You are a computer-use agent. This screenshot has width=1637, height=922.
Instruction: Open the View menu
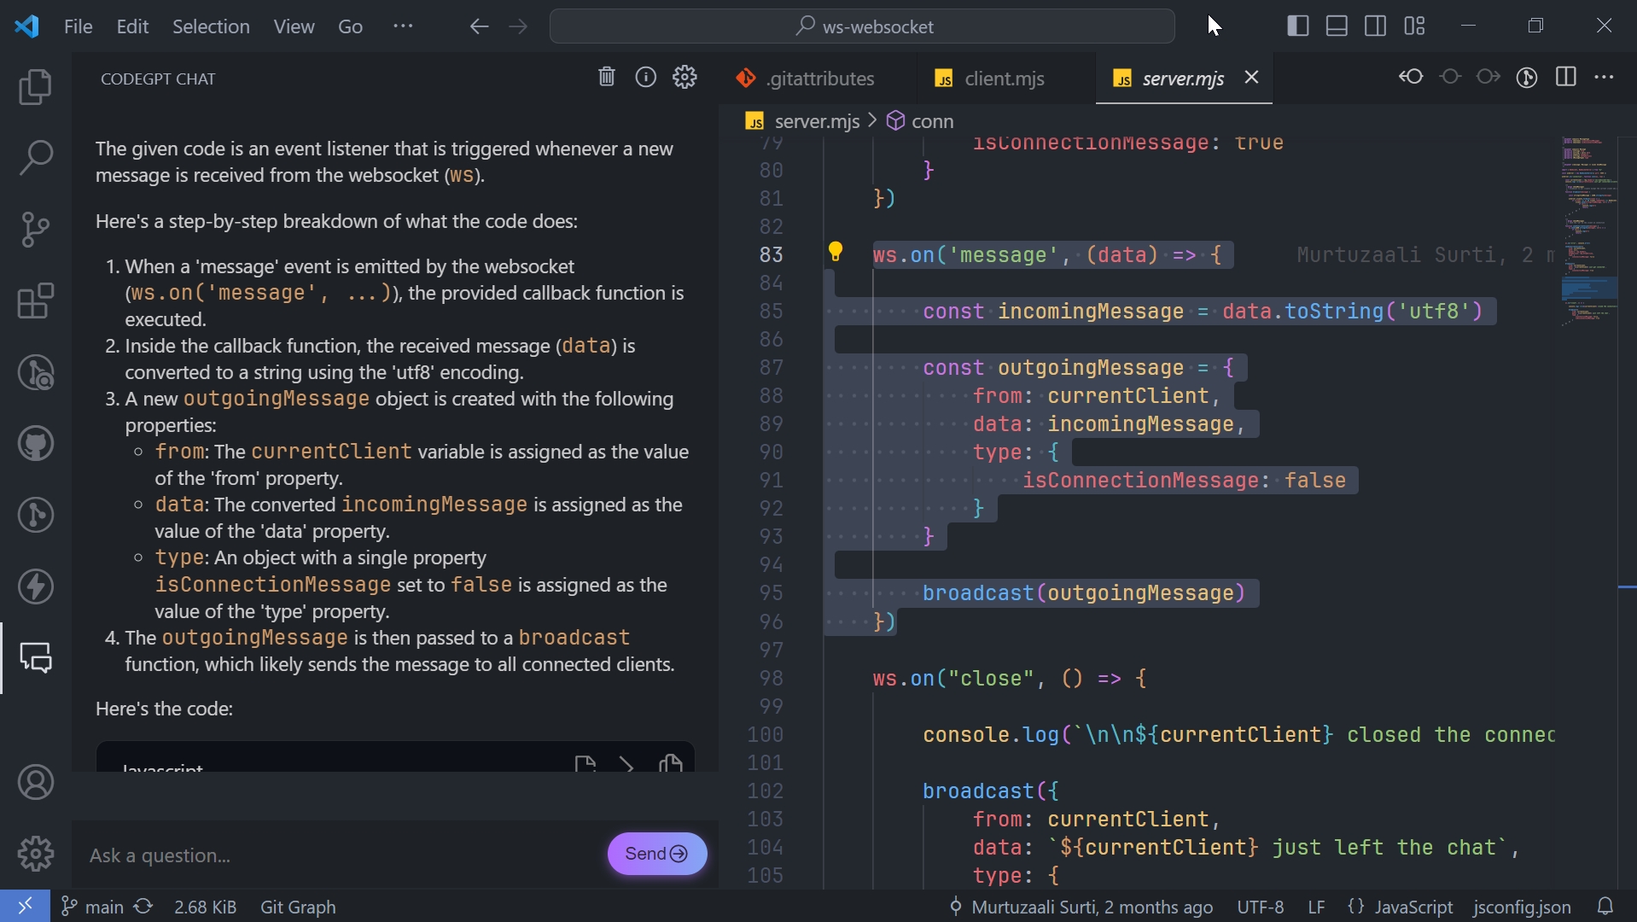pos(294,26)
